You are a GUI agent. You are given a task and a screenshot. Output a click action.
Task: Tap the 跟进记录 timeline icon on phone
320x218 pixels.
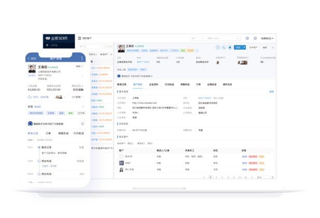pyautogui.click(x=39, y=147)
